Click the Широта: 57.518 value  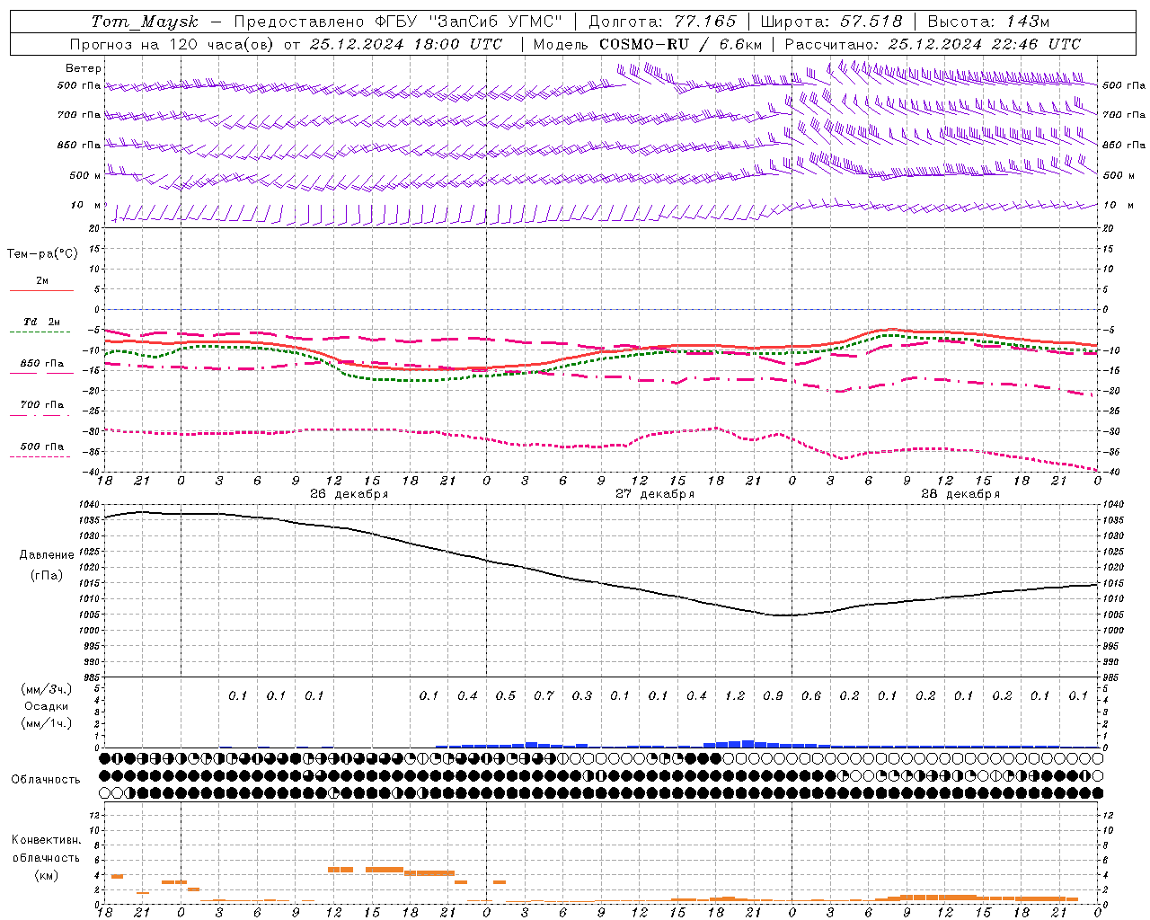[x=831, y=22]
